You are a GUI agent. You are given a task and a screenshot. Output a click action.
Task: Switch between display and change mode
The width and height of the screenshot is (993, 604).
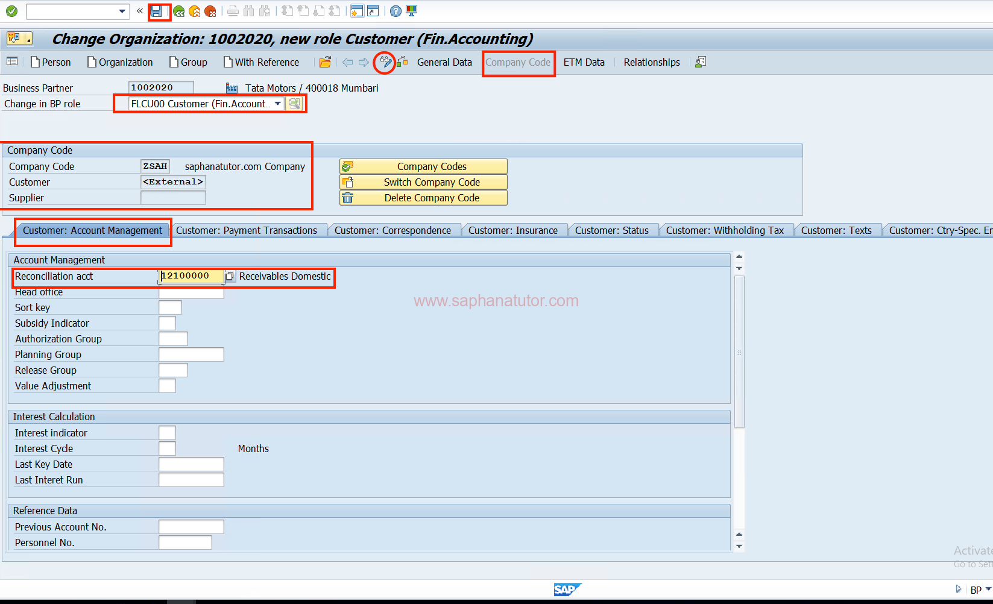pos(385,62)
